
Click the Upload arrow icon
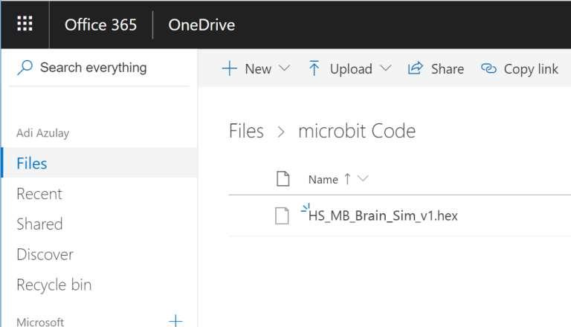(314, 68)
